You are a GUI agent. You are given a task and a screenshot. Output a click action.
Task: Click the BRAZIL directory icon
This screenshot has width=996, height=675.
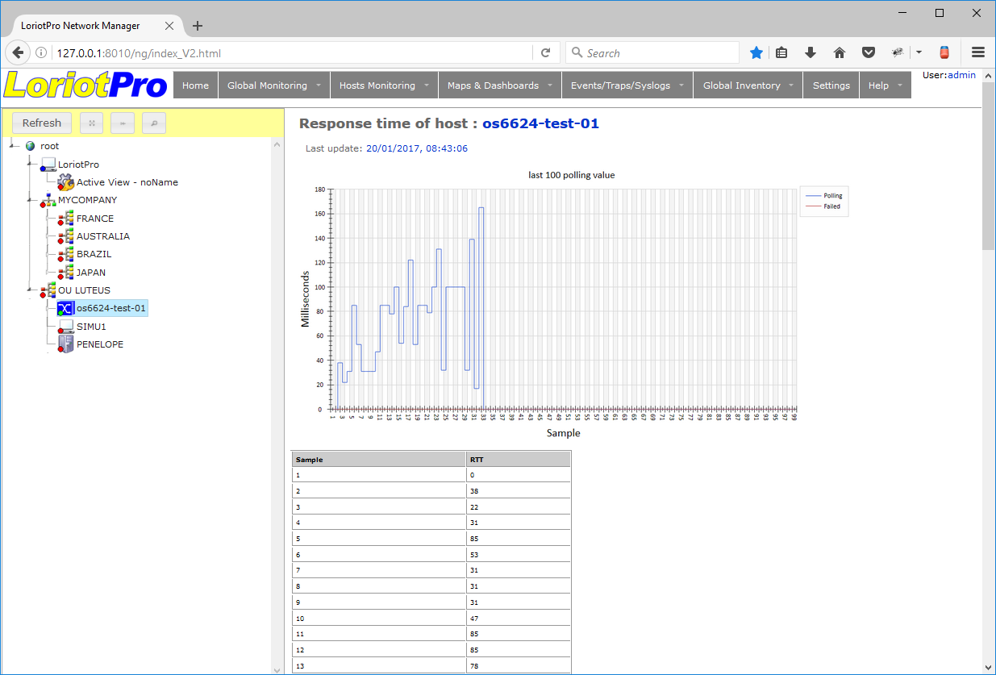(x=66, y=254)
